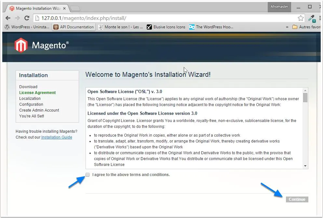The height and width of the screenshot is (218, 323).
Task: Open The WordPress Hook bookmark
Action: click(x=211, y=27)
